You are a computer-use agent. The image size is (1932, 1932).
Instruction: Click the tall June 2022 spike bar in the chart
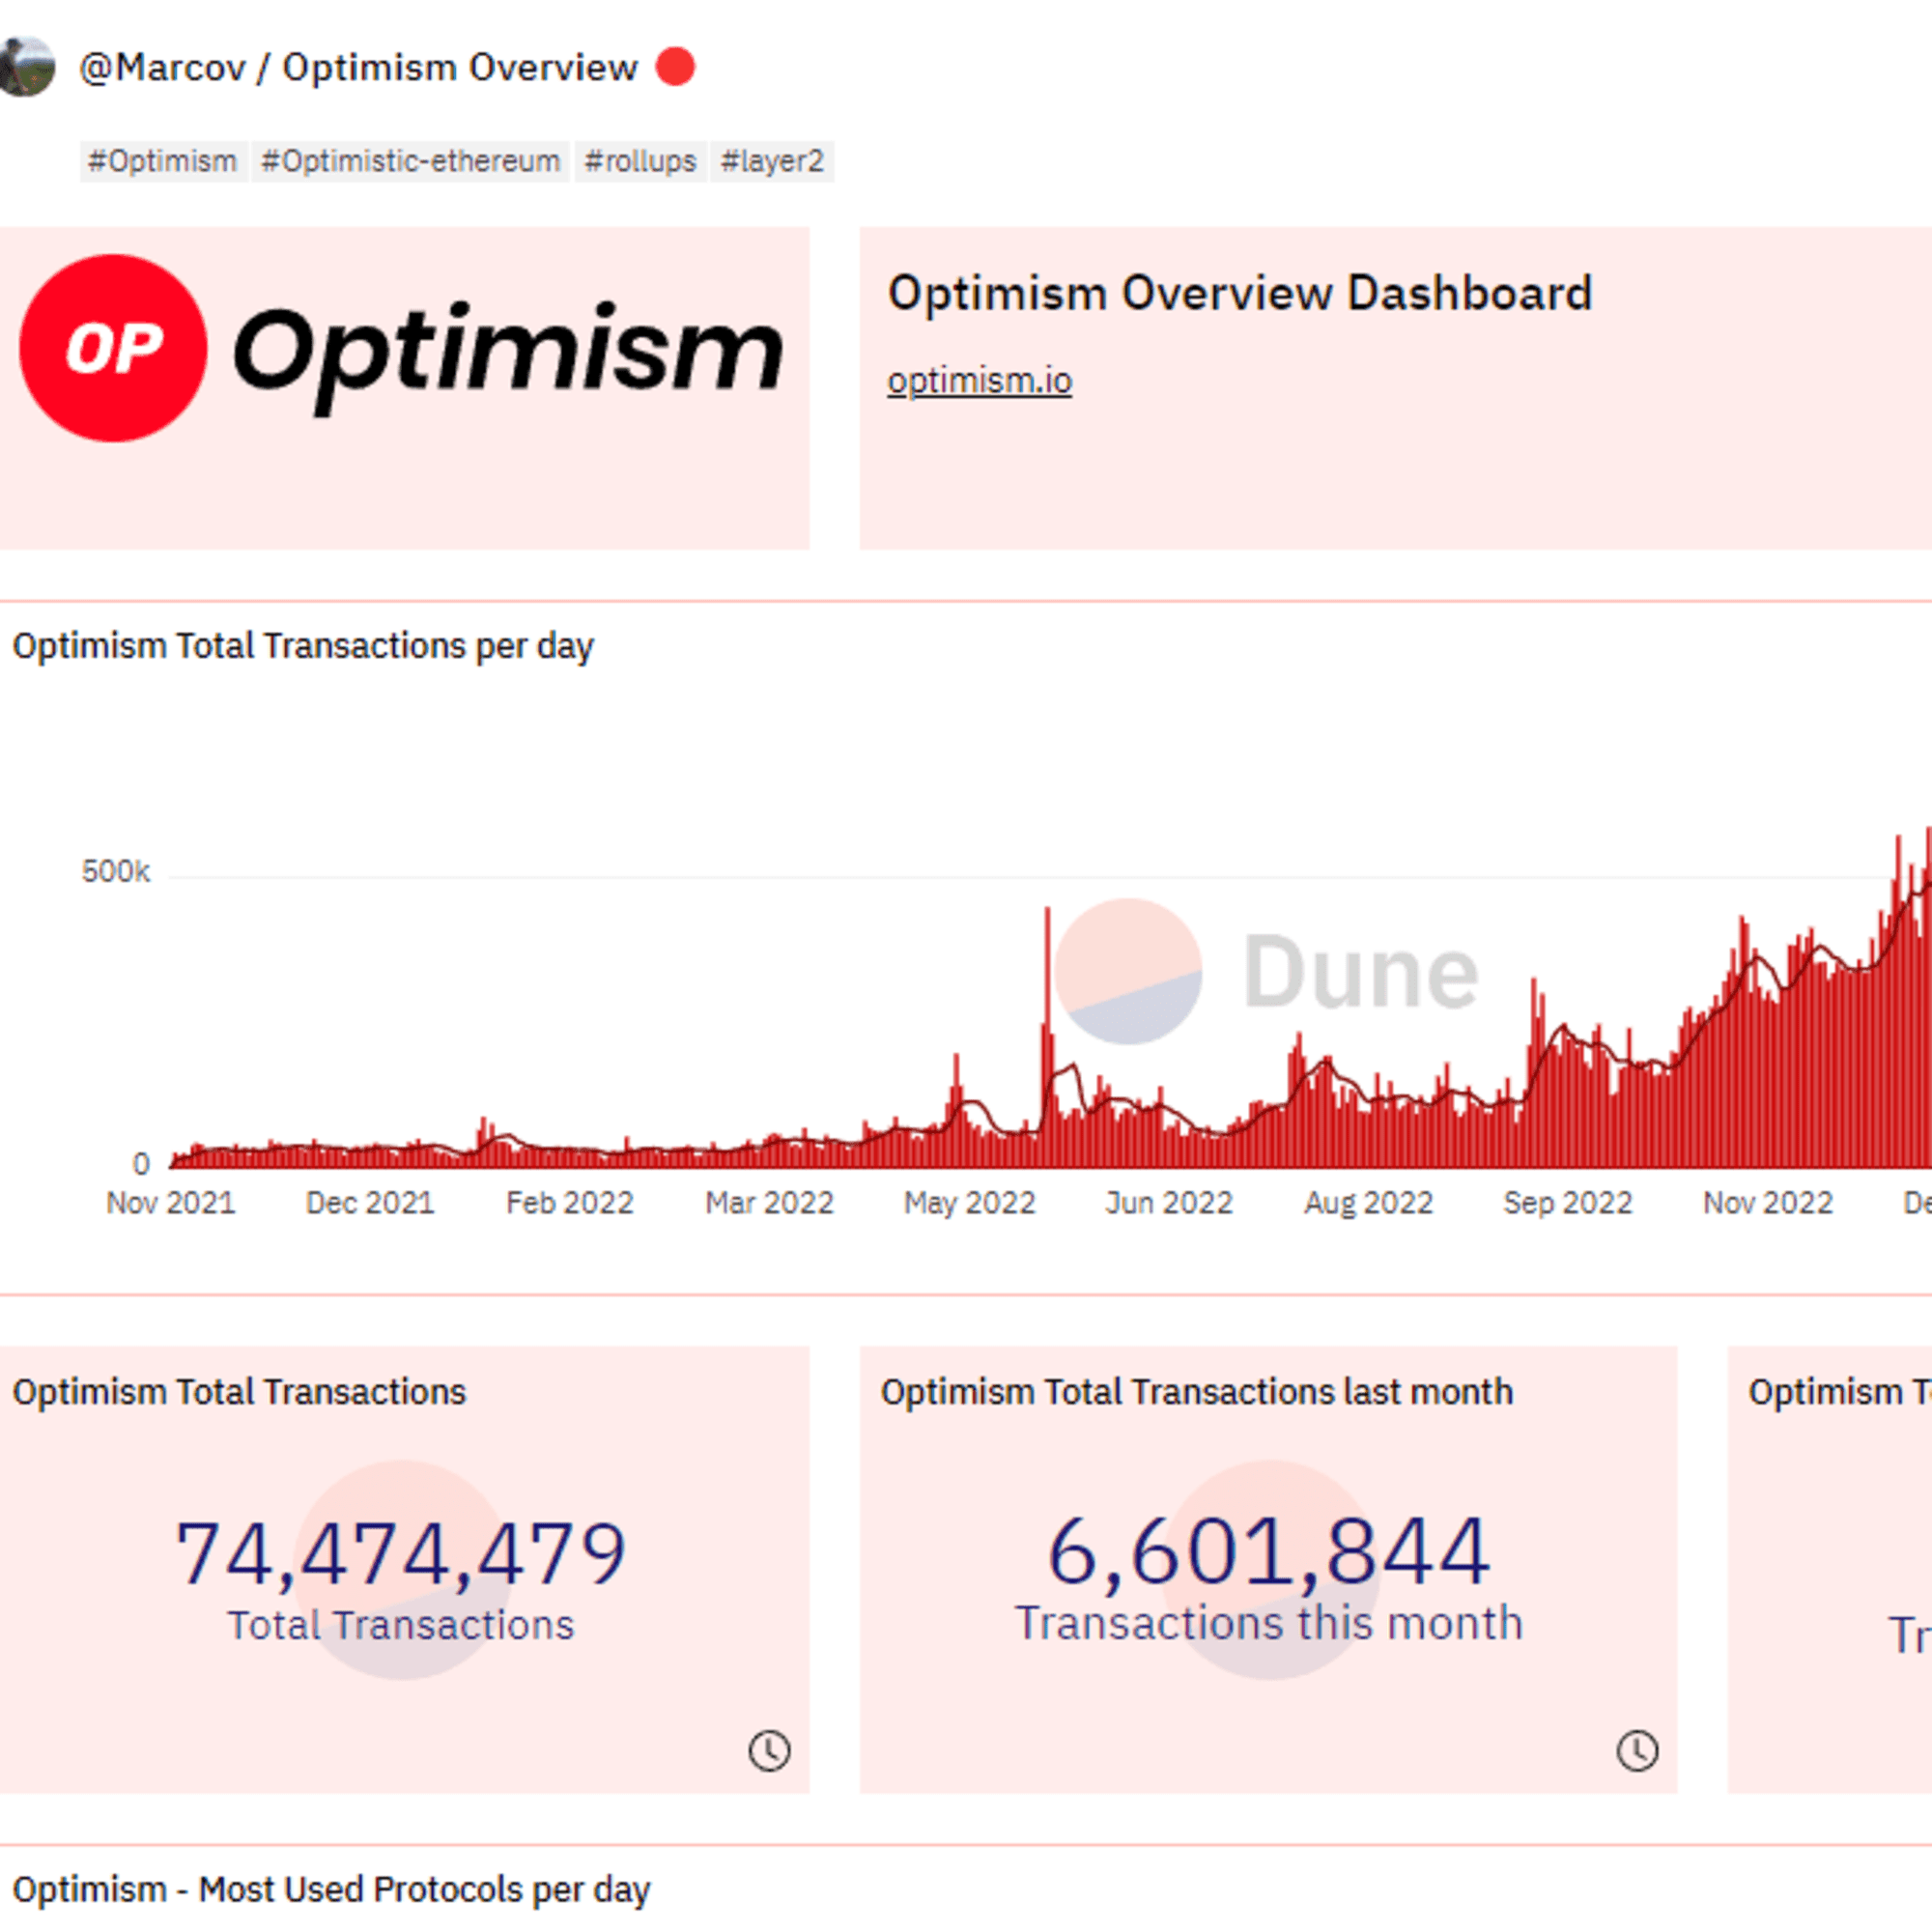coord(1048,1037)
